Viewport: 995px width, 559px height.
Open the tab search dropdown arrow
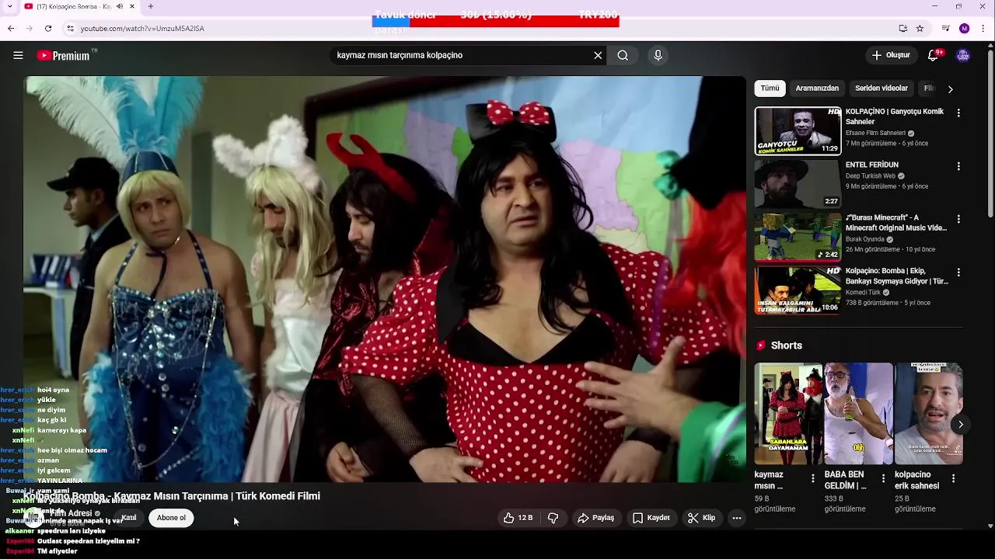tap(10, 6)
